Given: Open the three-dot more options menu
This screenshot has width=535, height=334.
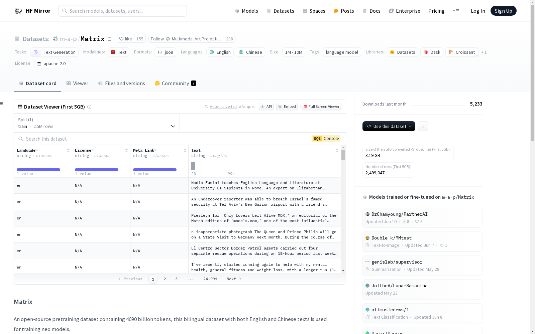Looking at the screenshot, I should (423, 126).
